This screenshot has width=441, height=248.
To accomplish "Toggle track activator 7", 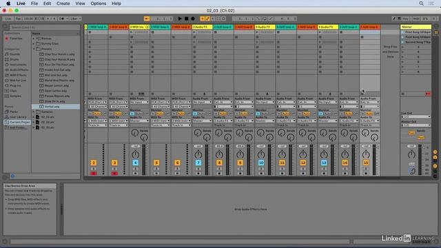I will click(x=198, y=163).
